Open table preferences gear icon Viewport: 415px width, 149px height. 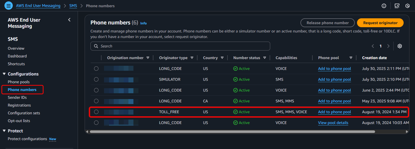(400, 46)
